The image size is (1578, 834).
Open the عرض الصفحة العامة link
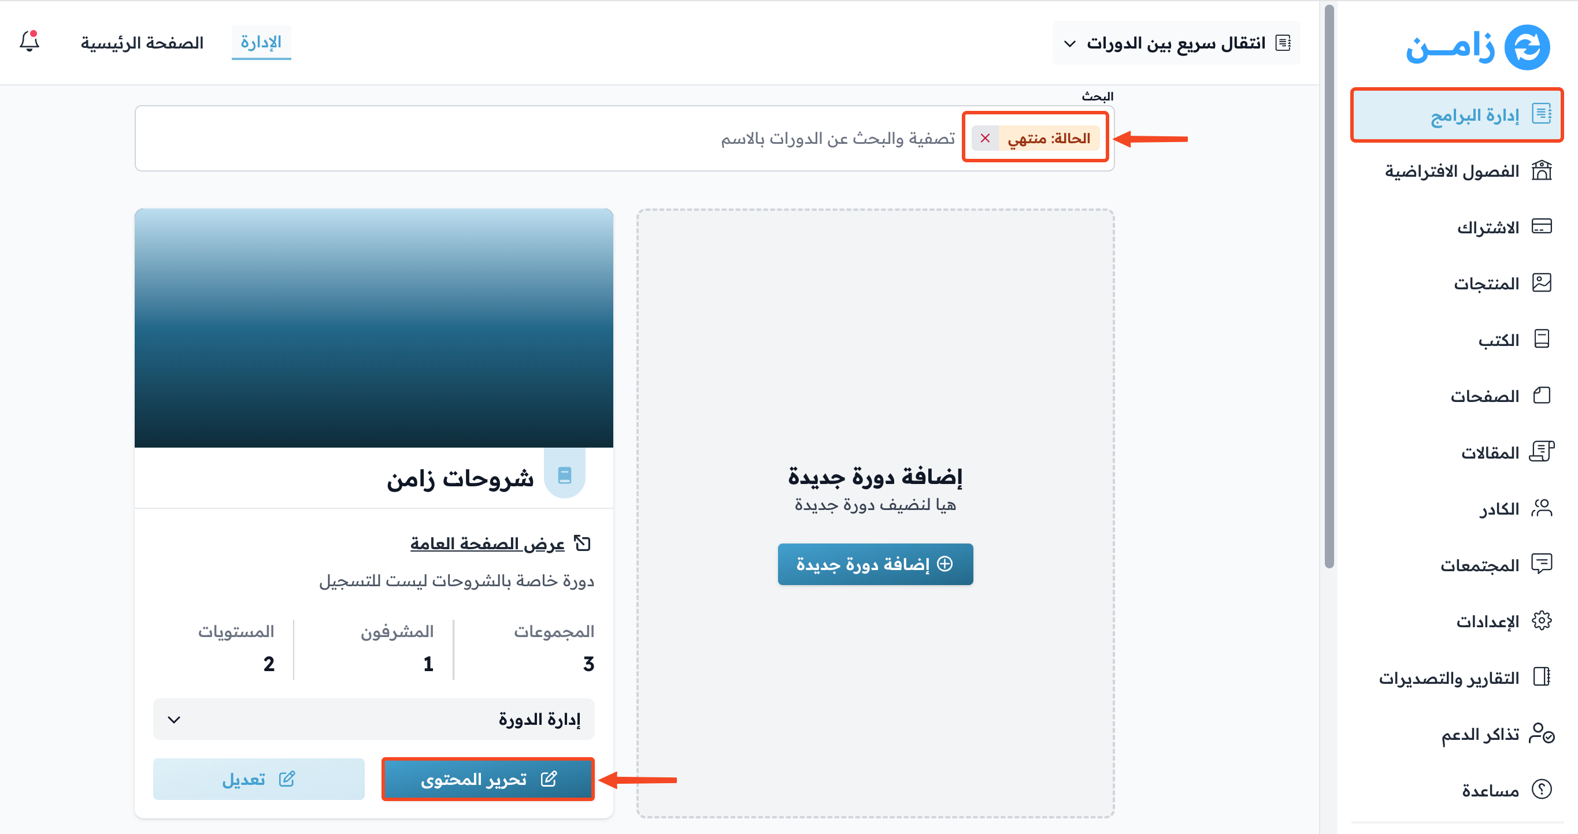487,543
